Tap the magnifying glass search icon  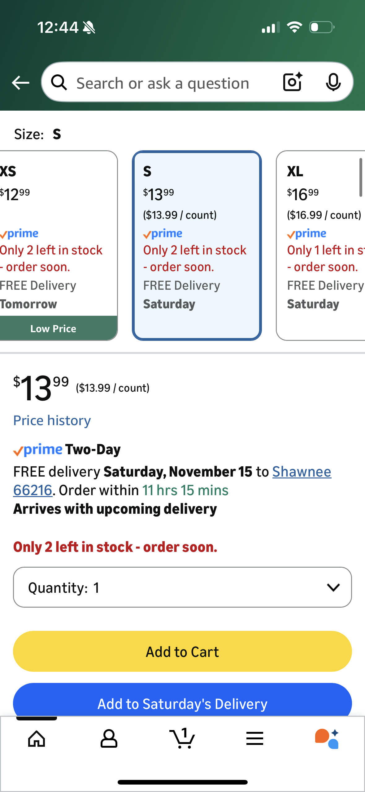coord(59,83)
